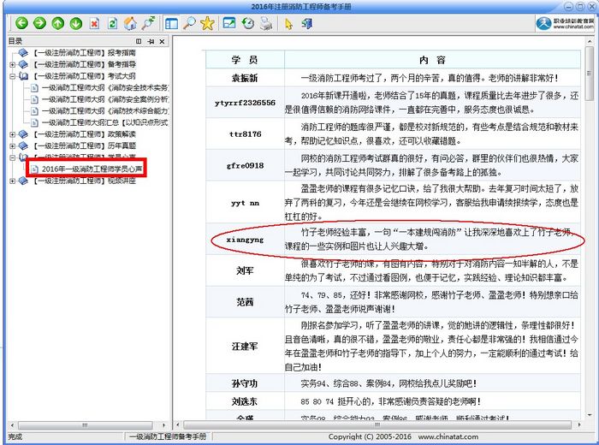
Task: Open 2016年一级消防工程师学员心声 page
Action: 92,169
